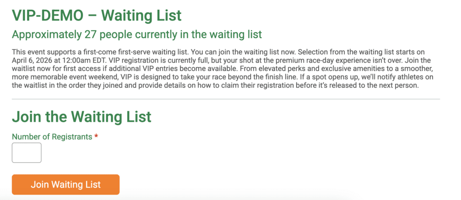Click the "Number of Registrants" field label
The height and width of the screenshot is (200, 461).
(x=52, y=136)
